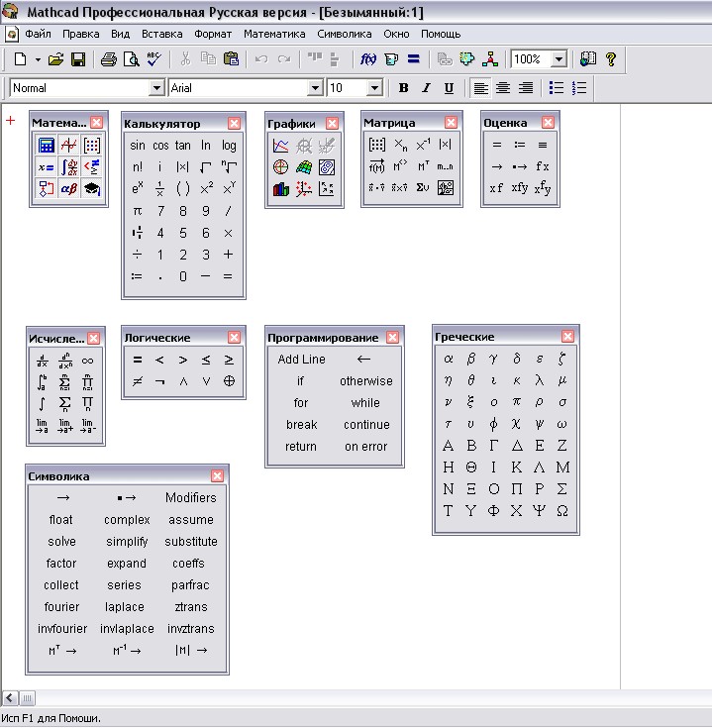Insert X-Y plot from Графики palette
This screenshot has height=728, width=712.
coord(281,146)
